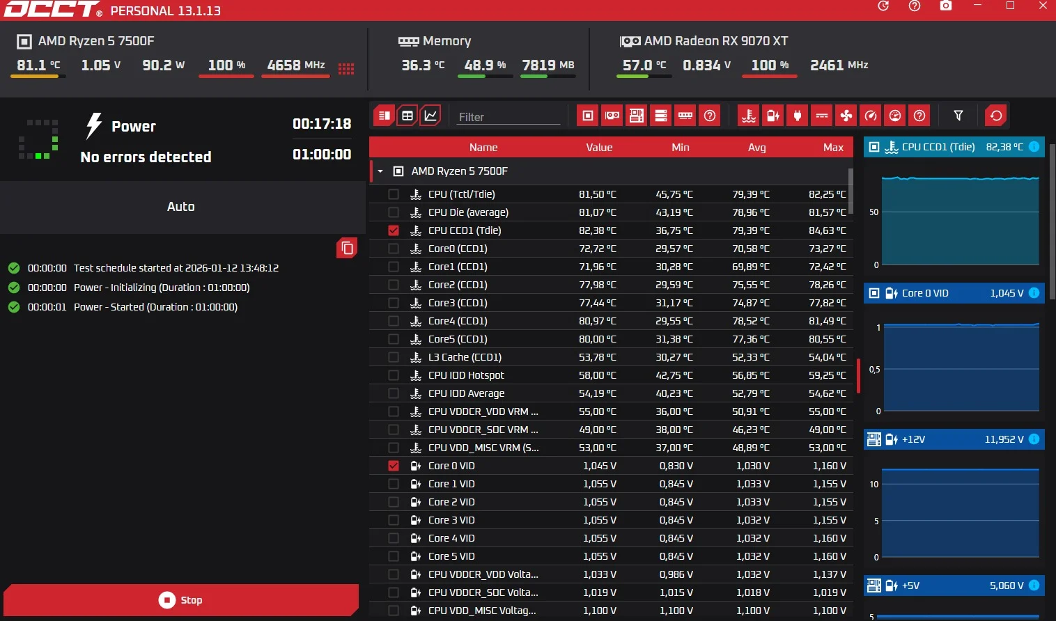Image resolution: width=1056 pixels, height=621 pixels.
Task: Filter by unknown hardware question mark icon
Action: click(x=710, y=116)
